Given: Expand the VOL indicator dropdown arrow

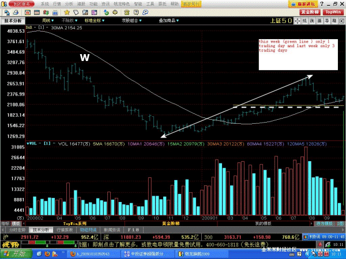Looking at the screenshot, I should pos(28,143).
